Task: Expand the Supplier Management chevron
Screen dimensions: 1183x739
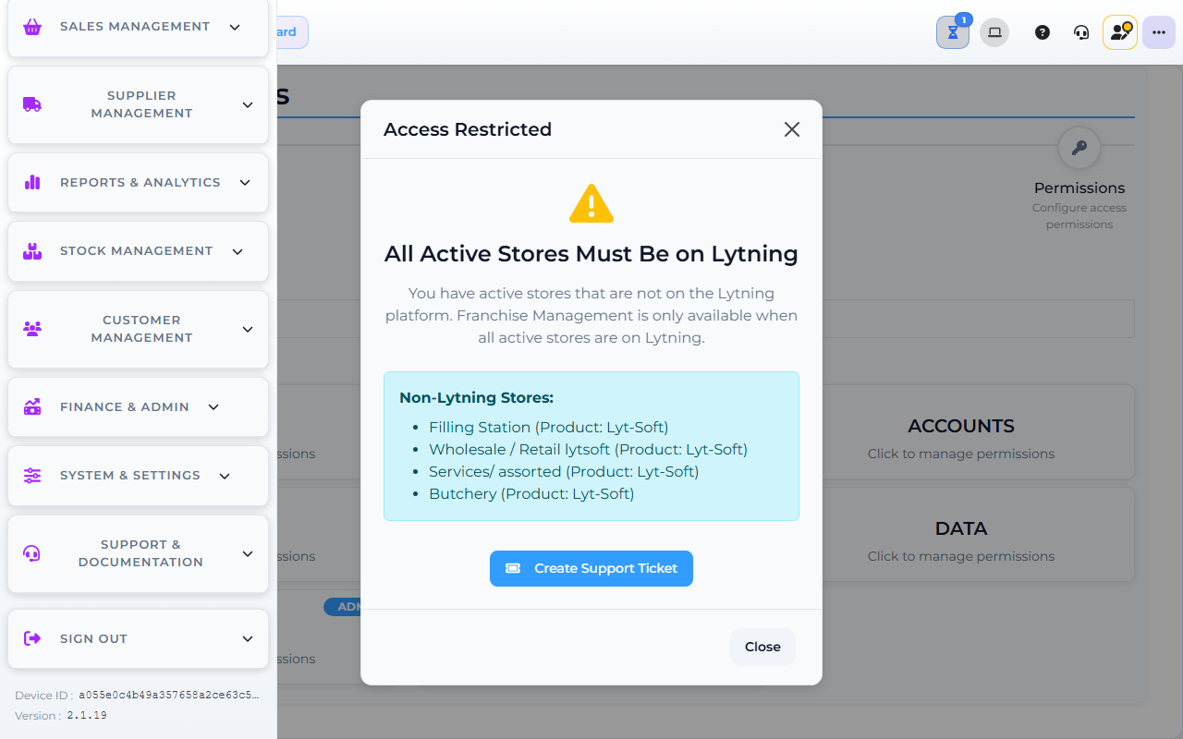Action: point(248,104)
